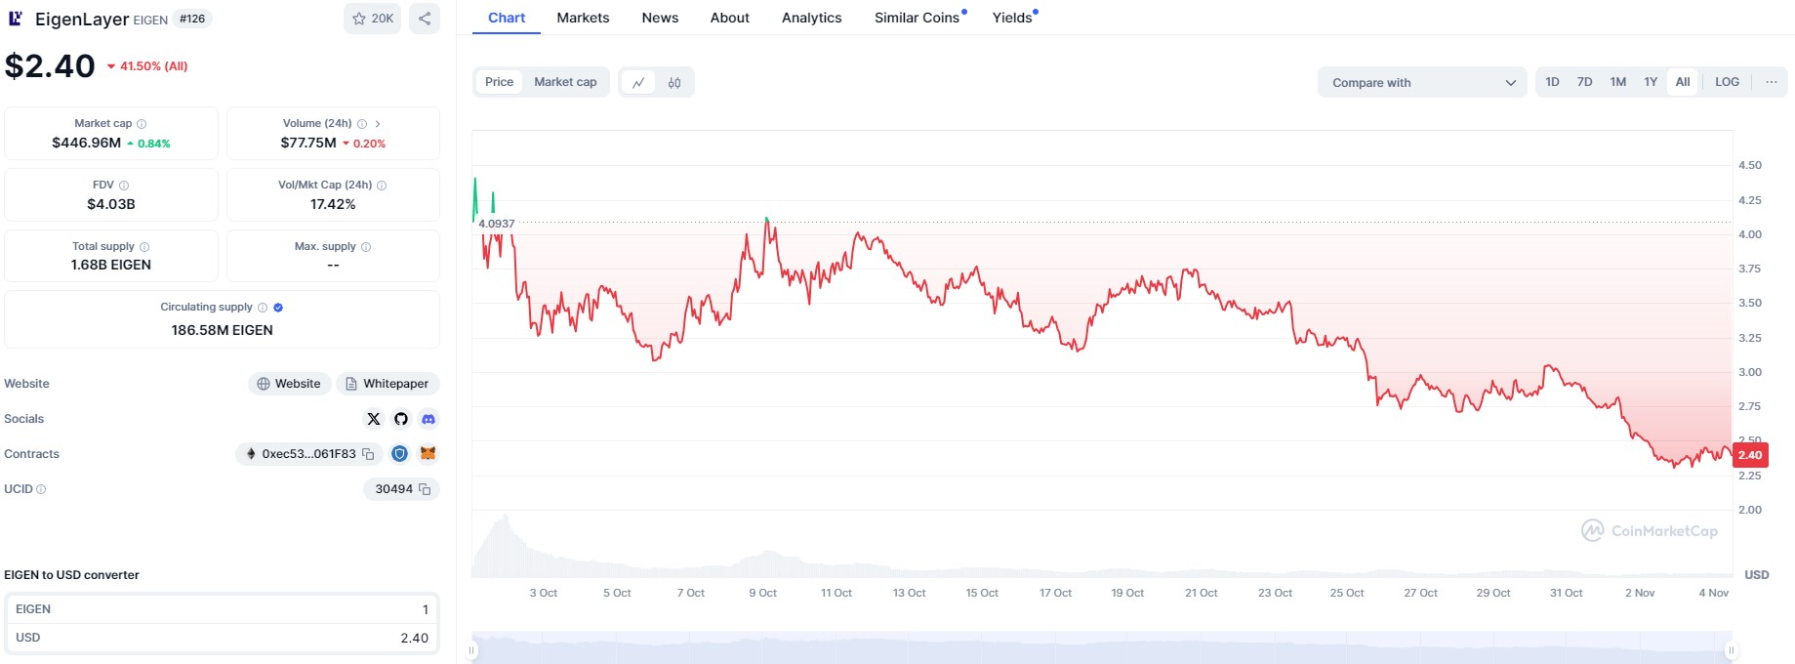1795x664 pixels.
Task: Switch to candlestick chart view icon
Action: tap(674, 83)
